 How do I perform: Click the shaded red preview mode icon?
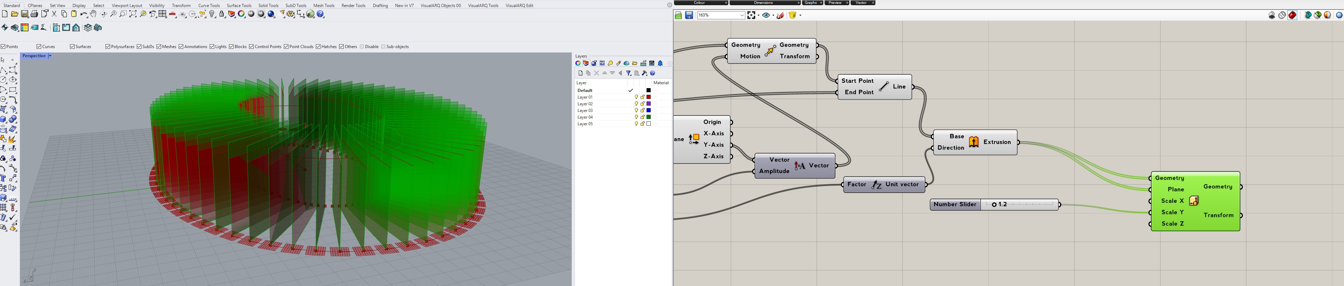[1292, 16]
